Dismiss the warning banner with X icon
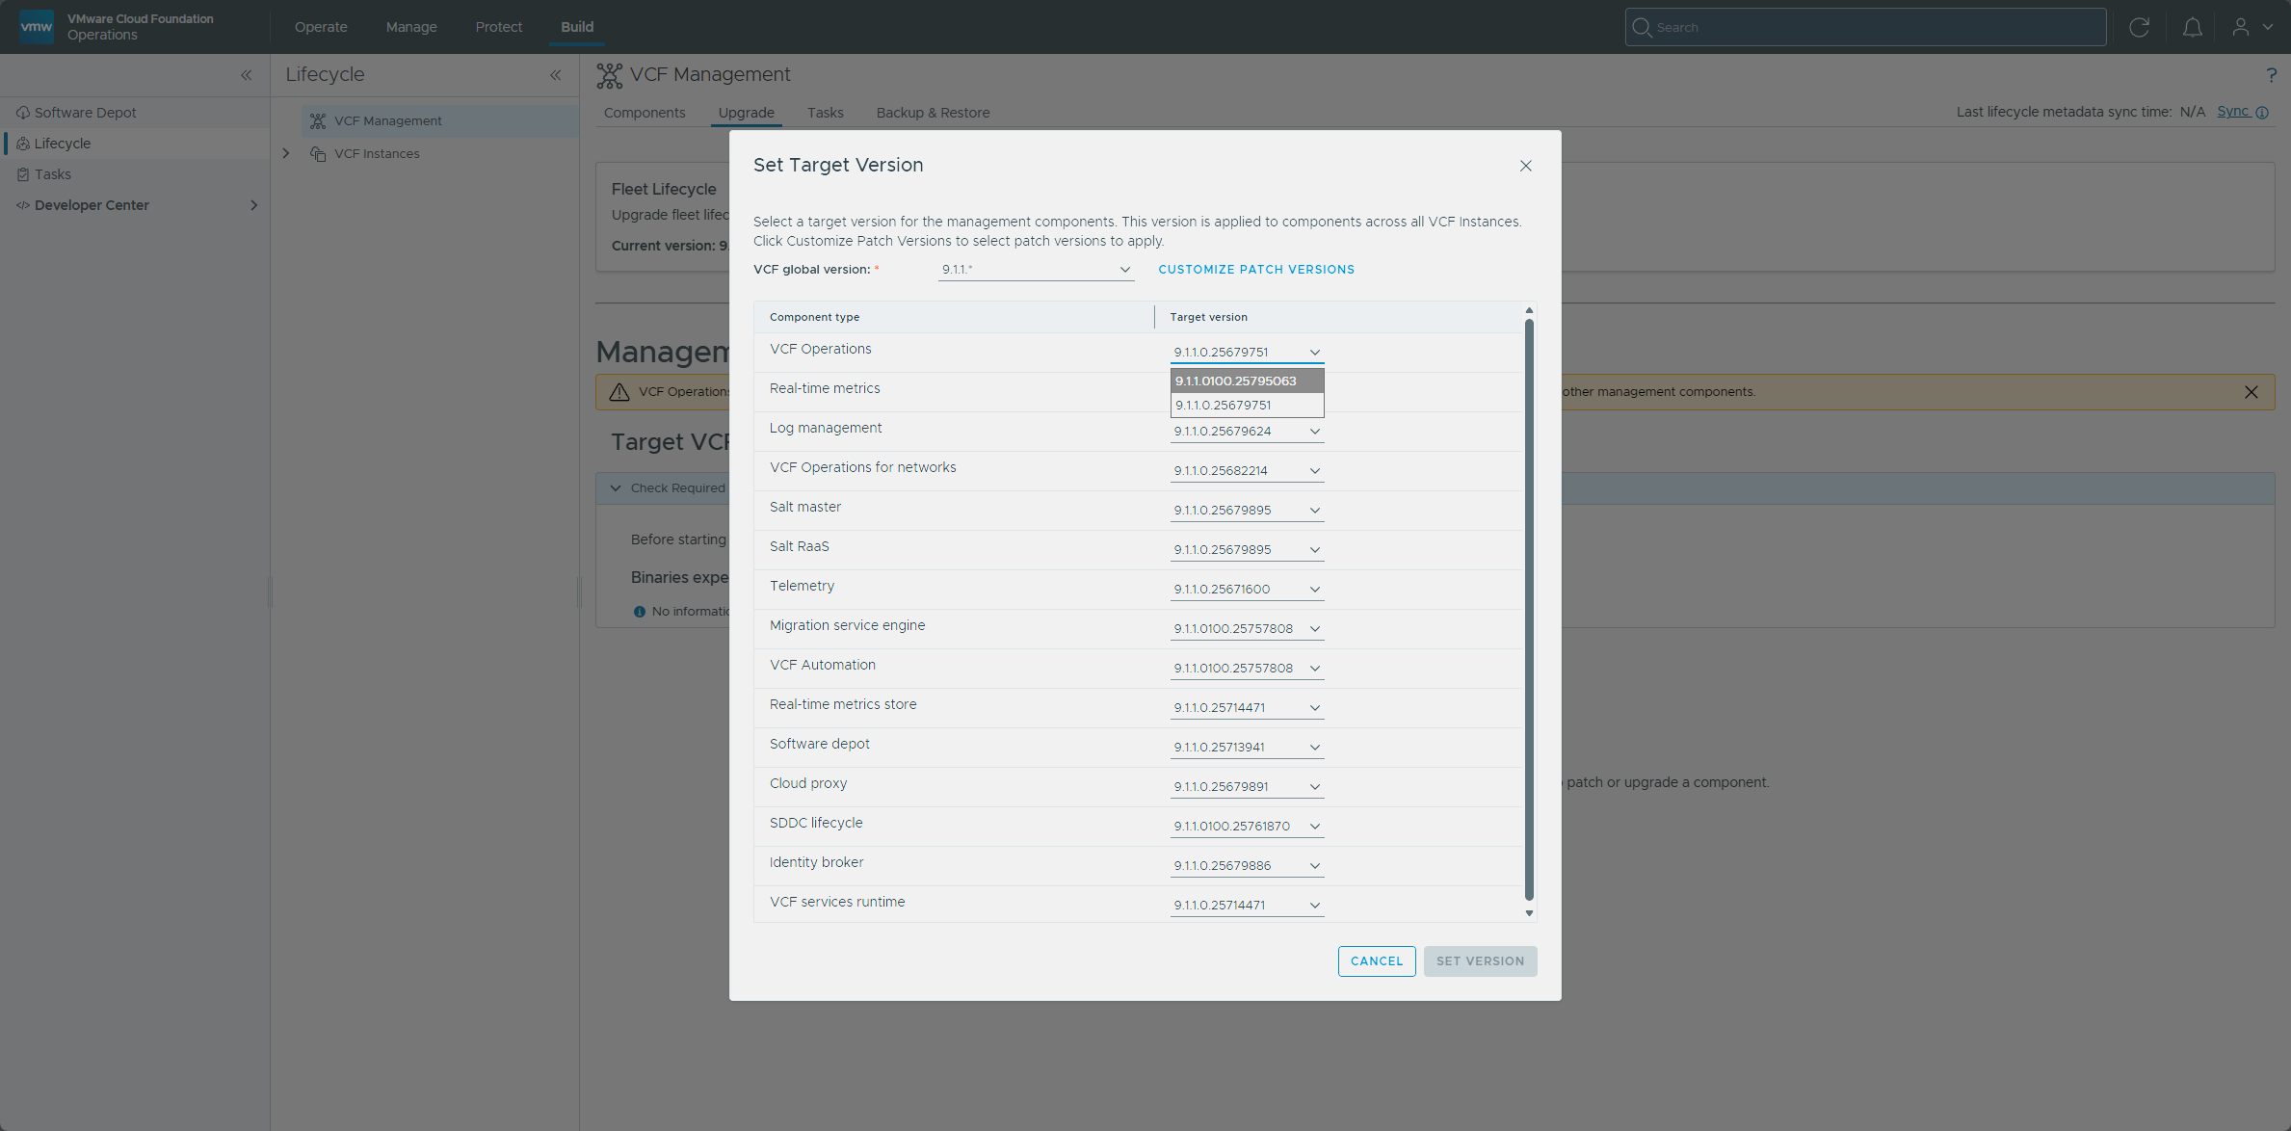The image size is (2291, 1131). (2251, 392)
